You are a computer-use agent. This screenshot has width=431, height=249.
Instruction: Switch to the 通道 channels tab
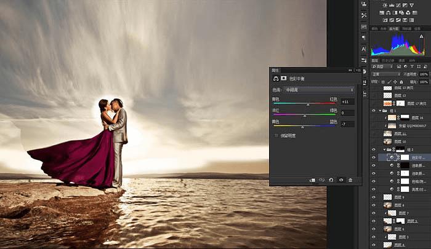402,60
